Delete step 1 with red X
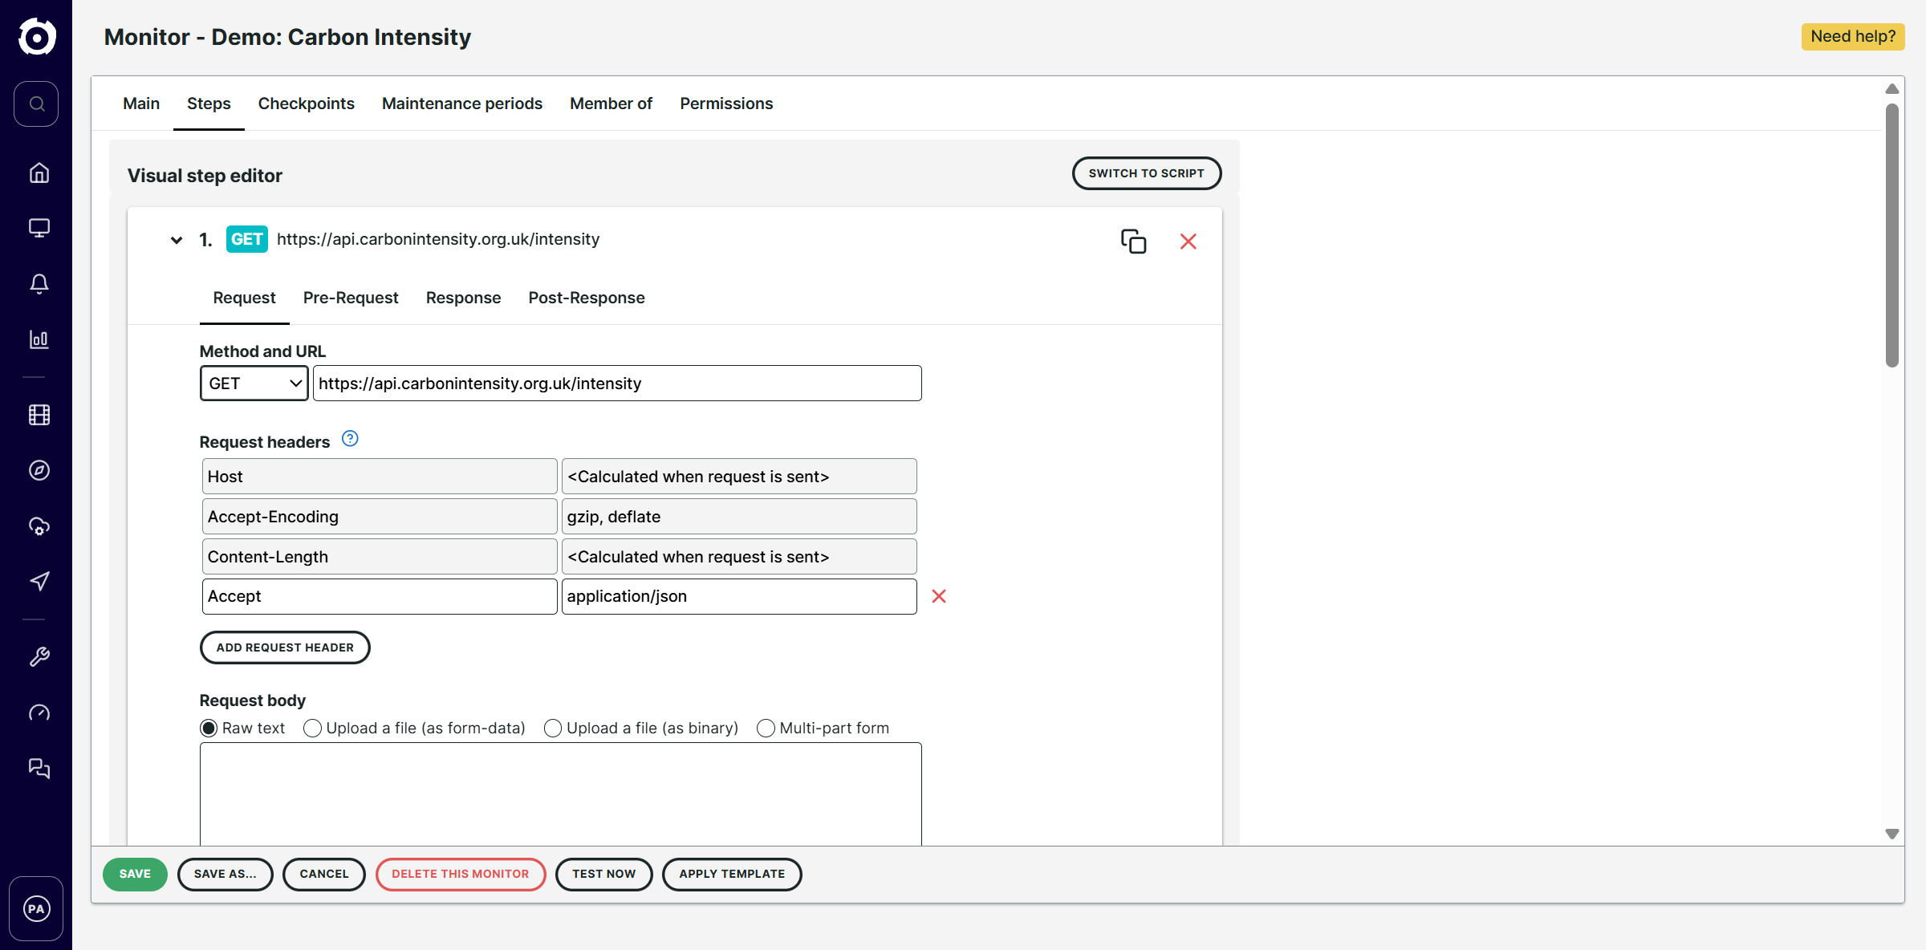 [x=1189, y=242]
